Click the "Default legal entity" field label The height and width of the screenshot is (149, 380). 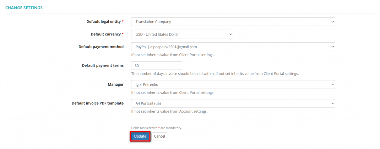pyautogui.click(x=104, y=22)
